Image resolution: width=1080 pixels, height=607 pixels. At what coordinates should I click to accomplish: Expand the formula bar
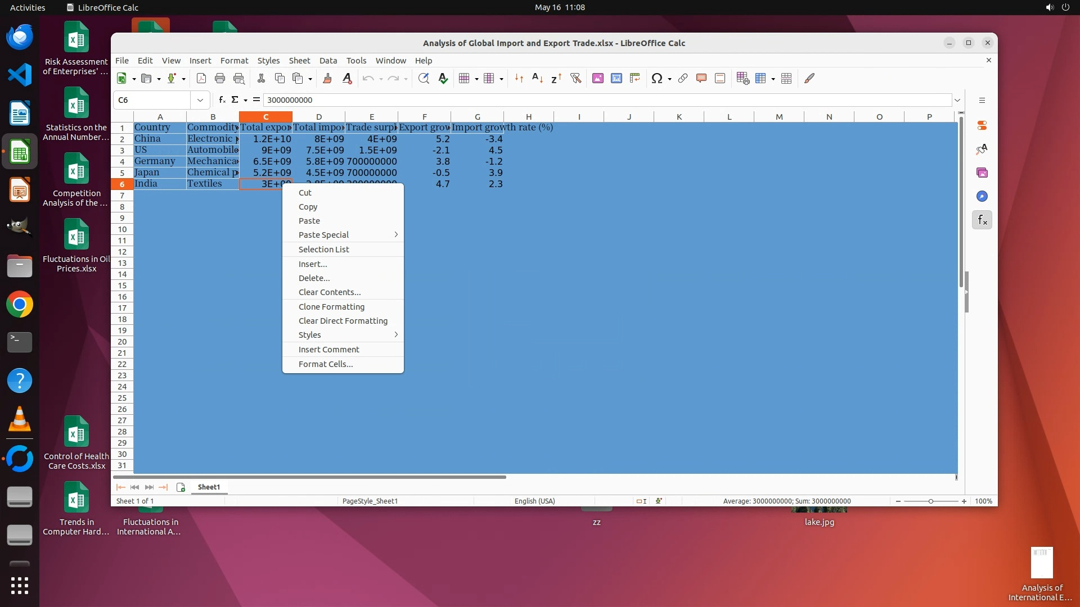click(x=957, y=100)
